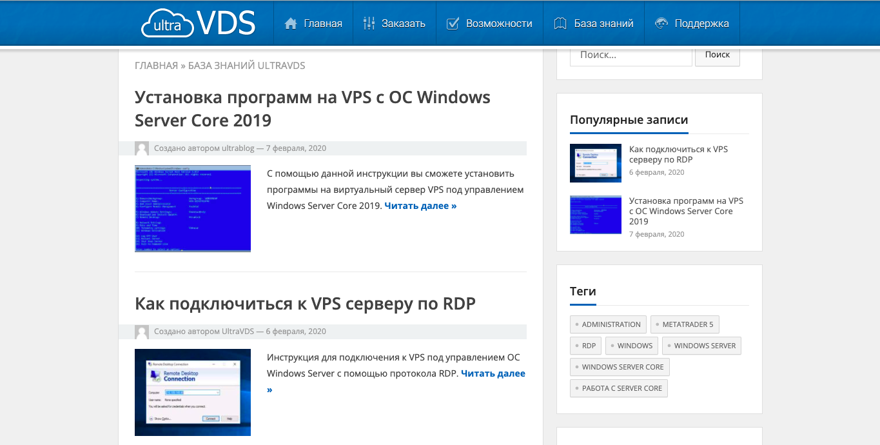Select the ADMINISTRATION tag
This screenshot has height=445, width=880.
click(608, 324)
